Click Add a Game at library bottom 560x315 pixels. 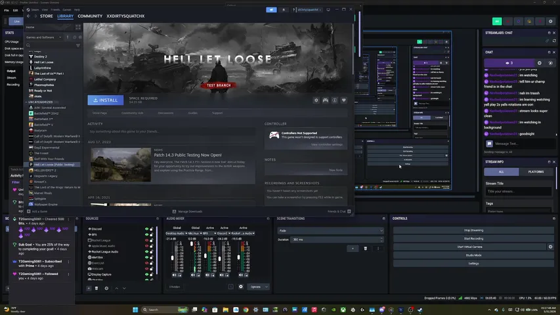coord(37,211)
